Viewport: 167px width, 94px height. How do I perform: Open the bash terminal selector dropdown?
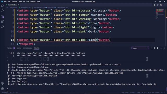point(140,48)
